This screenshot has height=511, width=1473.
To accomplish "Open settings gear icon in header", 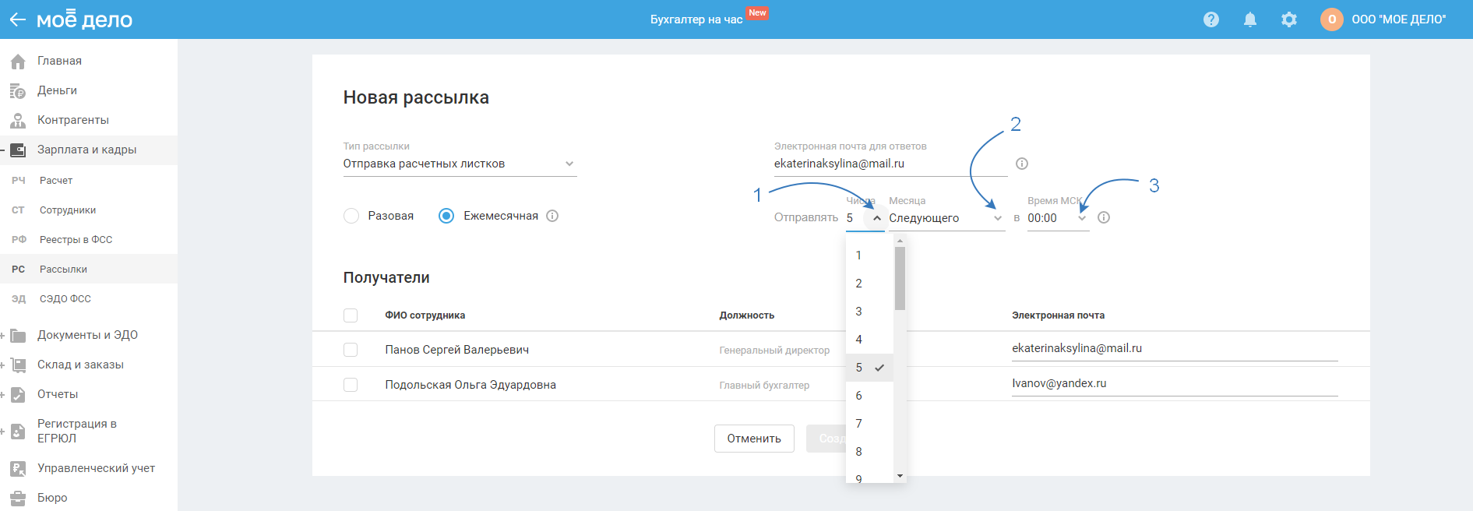I will tap(1289, 19).
